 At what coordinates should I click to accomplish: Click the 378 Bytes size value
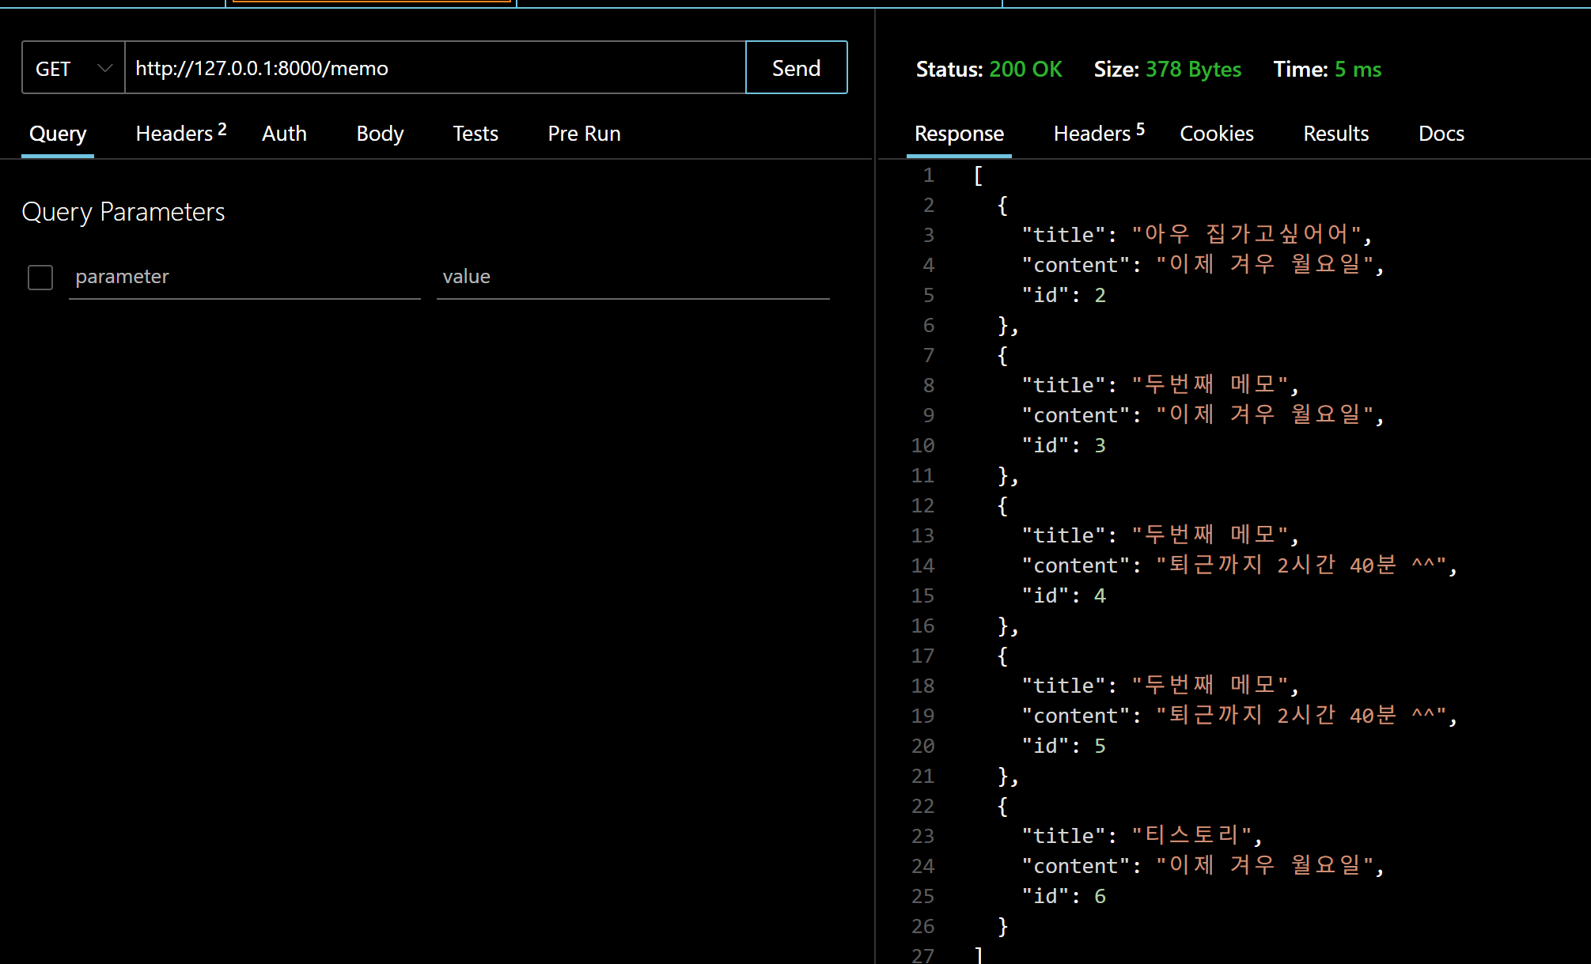point(1193,70)
